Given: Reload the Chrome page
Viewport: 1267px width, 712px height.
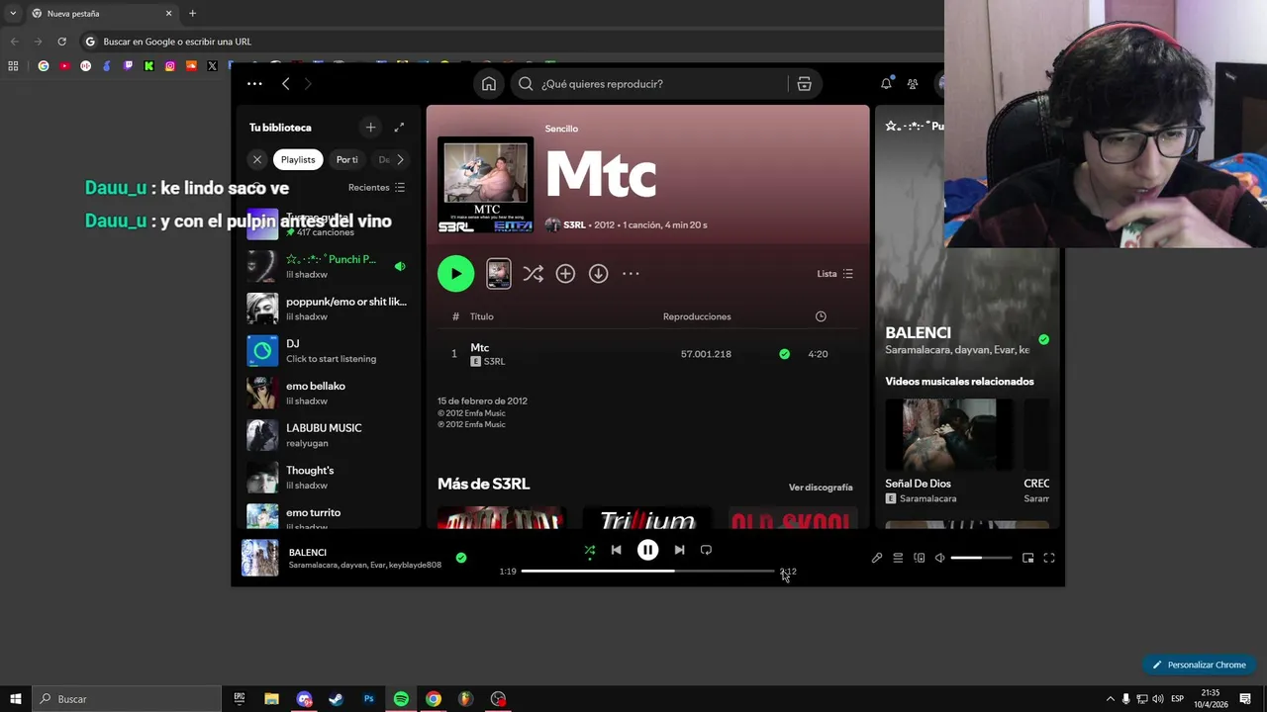Looking at the screenshot, I should click(x=61, y=42).
